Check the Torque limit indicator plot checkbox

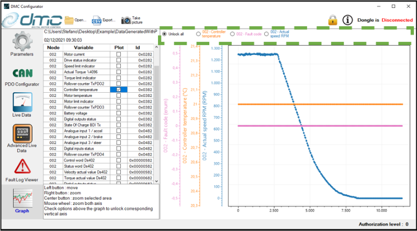point(119,78)
